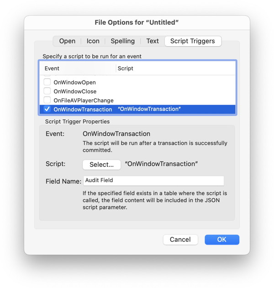
Task: Choose the OnFileAVPlayerChange event row label
Action: pos(84,101)
